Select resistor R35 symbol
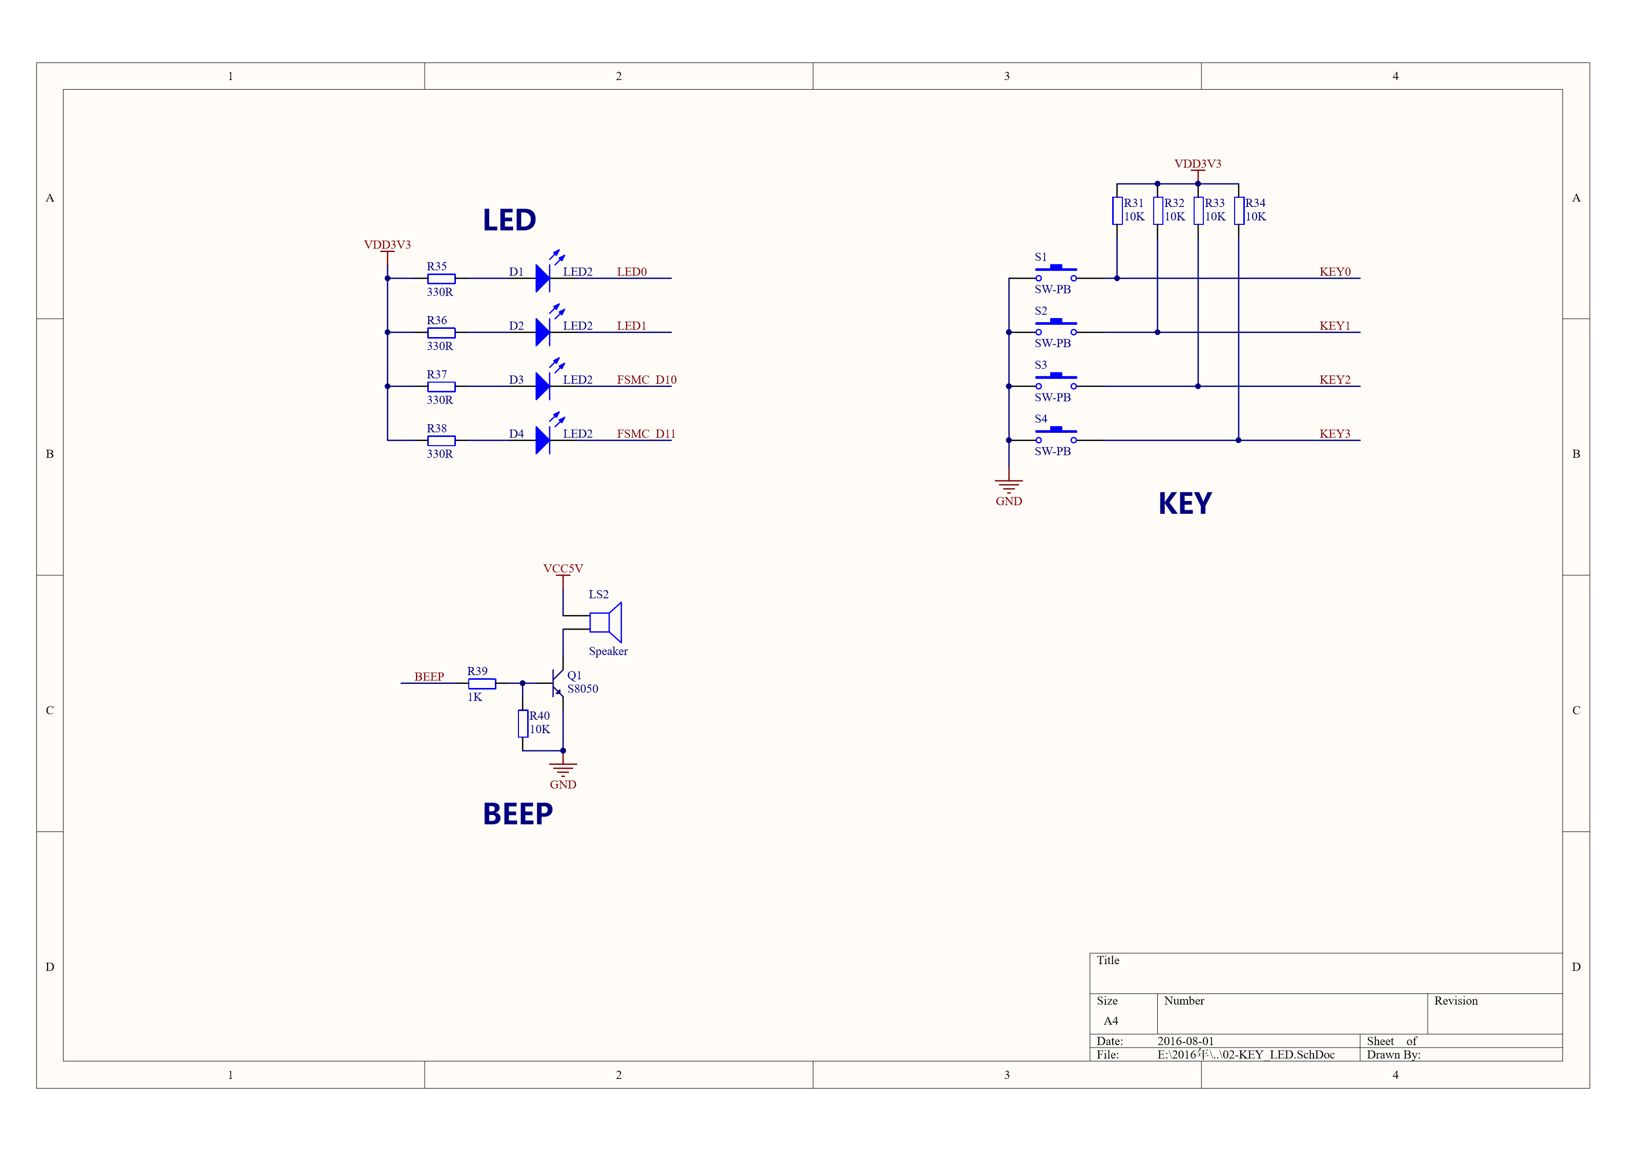The image size is (1627, 1150). (x=441, y=279)
